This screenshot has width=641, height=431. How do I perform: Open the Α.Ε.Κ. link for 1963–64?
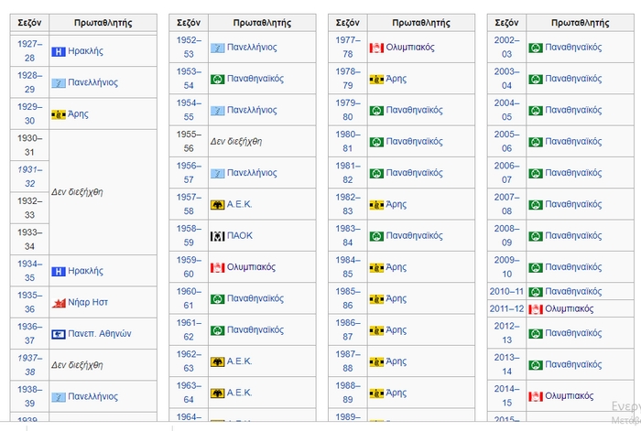240,393
